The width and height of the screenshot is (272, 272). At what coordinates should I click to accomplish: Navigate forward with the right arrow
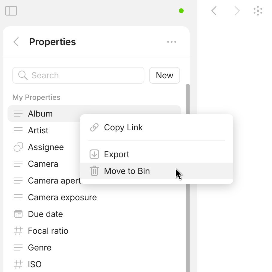(x=237, y=11)
